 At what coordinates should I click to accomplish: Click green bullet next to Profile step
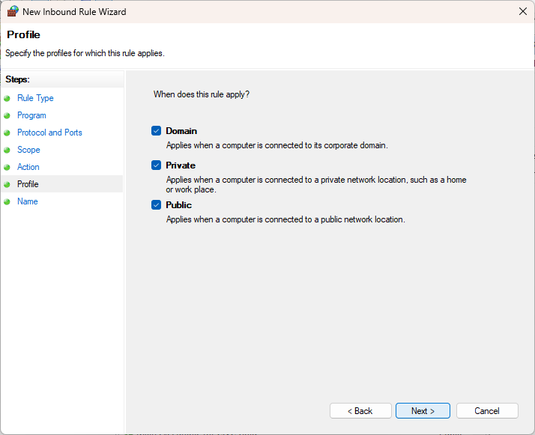pos(7,184)
